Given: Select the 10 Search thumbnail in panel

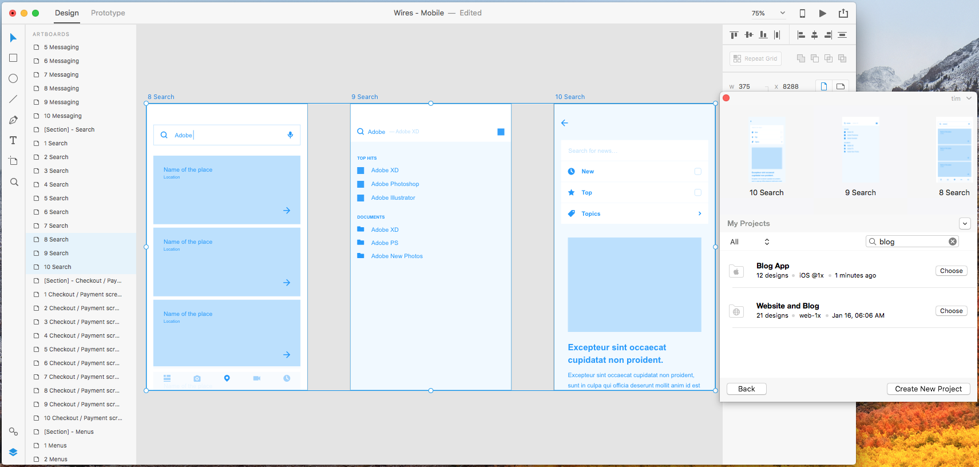Looking at the screenshot, I should pyautogui.click(x=767, y=151).
